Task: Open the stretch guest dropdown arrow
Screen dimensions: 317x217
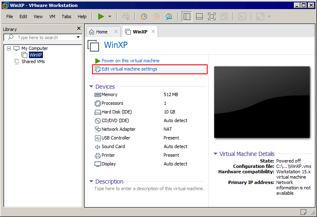Action: point(269,17)
